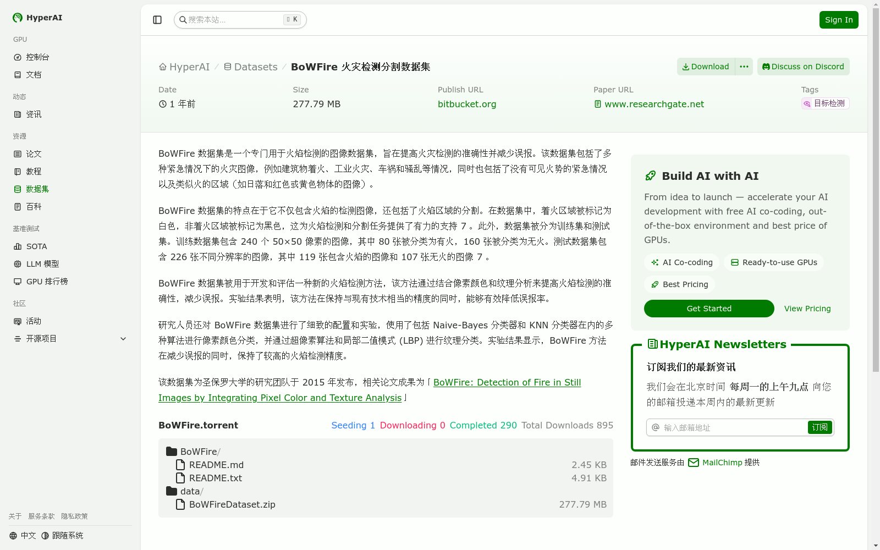This screenshot has height=550, width=880.
Task: Expand the 开源项目 chevron
Action: (x=123, y=339)
